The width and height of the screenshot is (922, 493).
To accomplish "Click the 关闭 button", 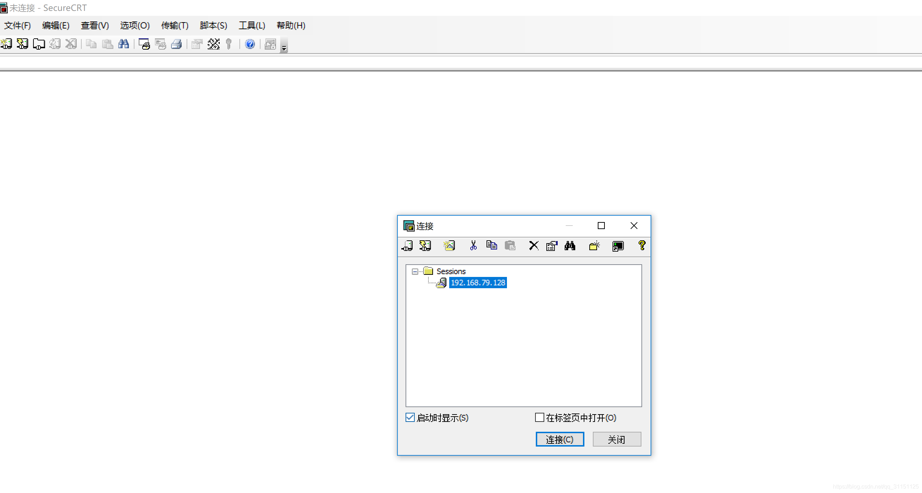I will (617, 439).
